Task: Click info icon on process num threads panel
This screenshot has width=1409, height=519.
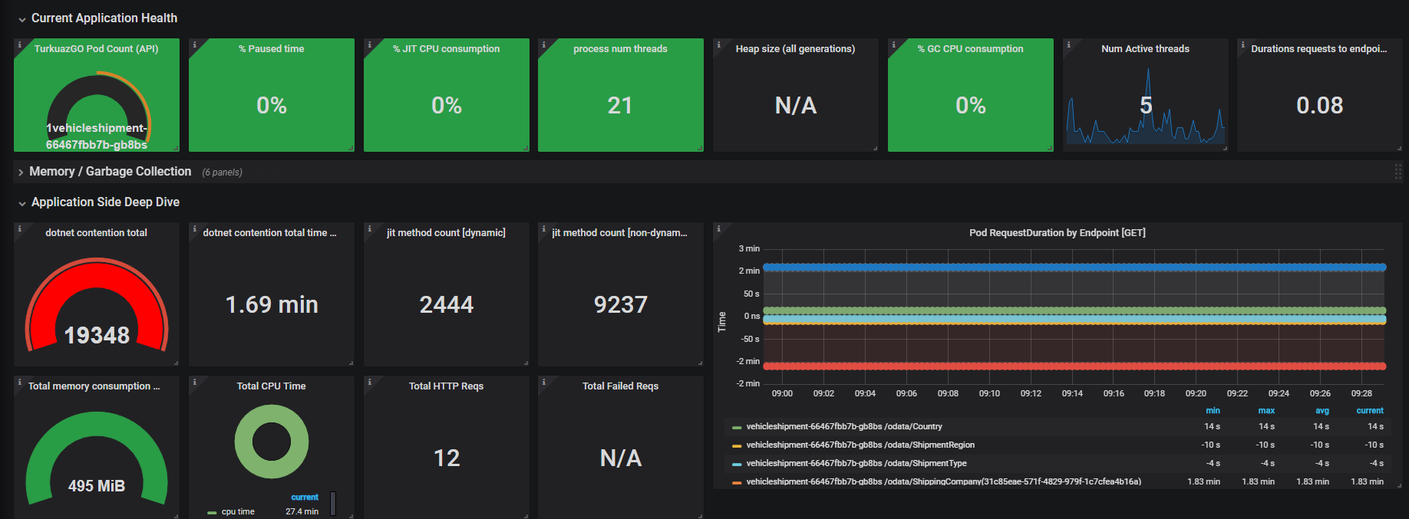Action: (544, 45)
